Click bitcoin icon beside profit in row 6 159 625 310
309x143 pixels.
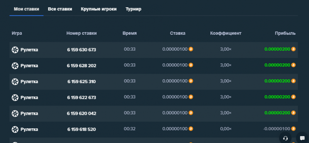[x=294, y=81]
